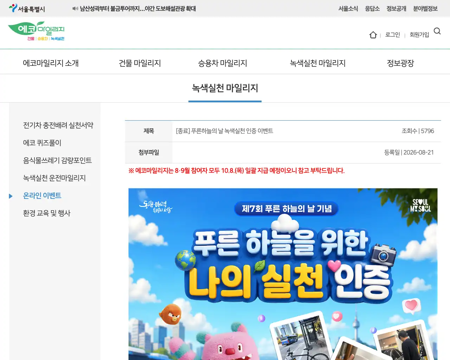Viewport: 450px width, 360px height.
Task: Click the post title 푸른하늘의 날 녹색실천 인증 이벤트
Action: click(225, 131)
